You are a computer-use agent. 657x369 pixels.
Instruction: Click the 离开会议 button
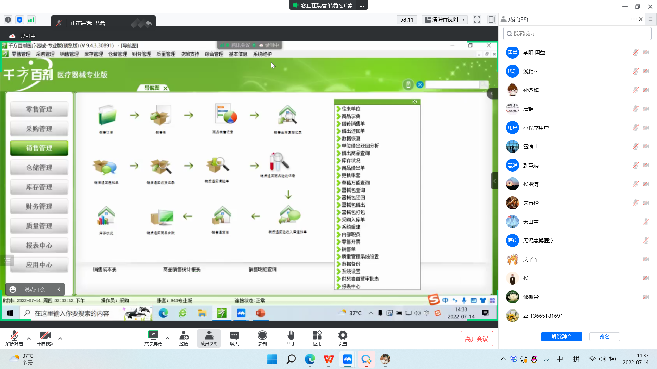tap(477, 339)
